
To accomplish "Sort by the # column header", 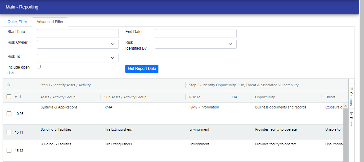I will (18, 97).
